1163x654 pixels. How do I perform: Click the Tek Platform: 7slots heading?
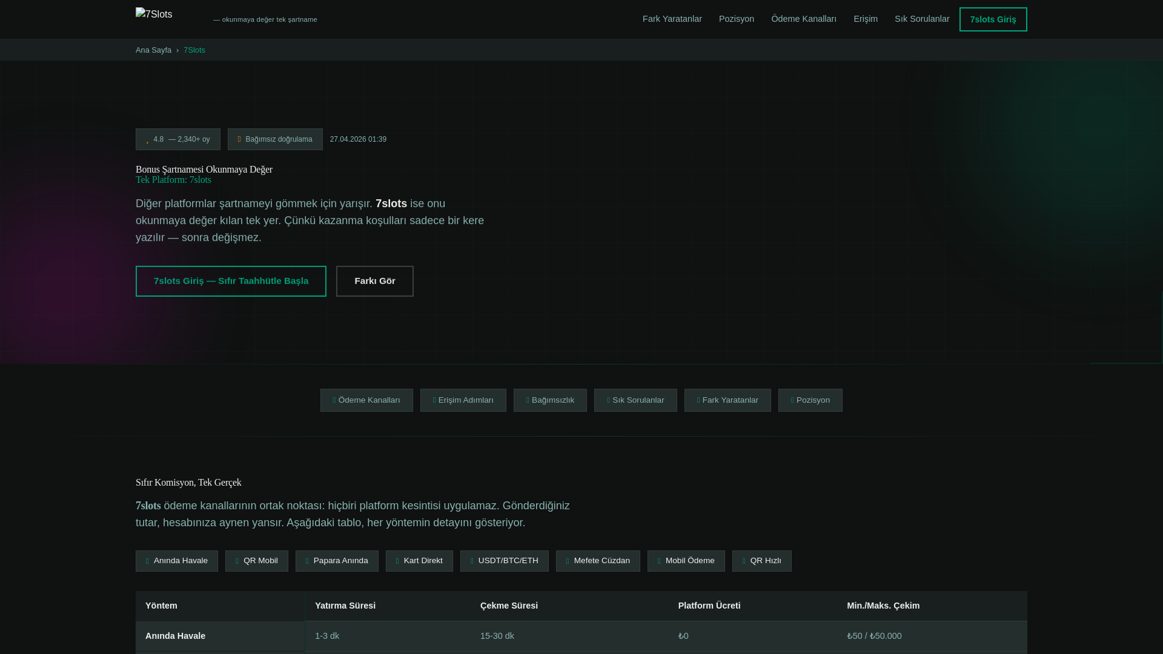(x=173, y=180)
